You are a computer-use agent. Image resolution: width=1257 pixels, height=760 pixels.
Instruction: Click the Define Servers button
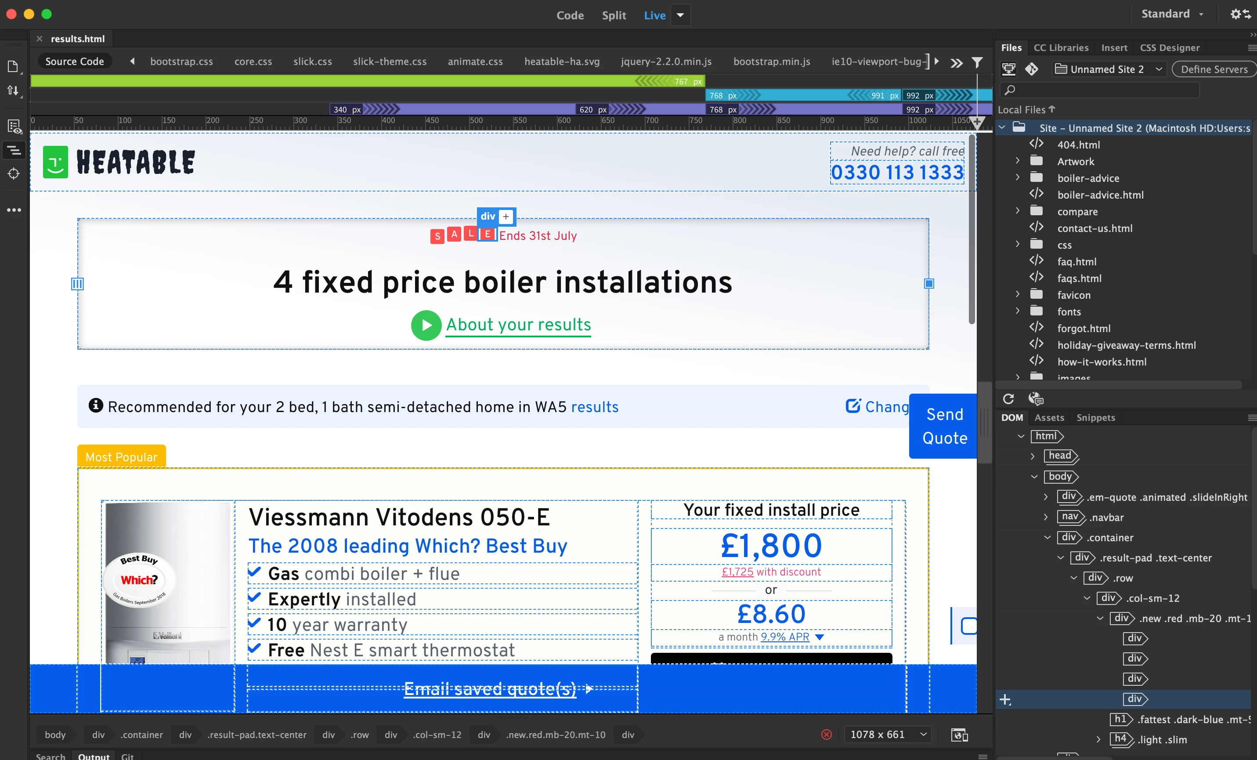pyautogui.click(x=1214, y=69)
